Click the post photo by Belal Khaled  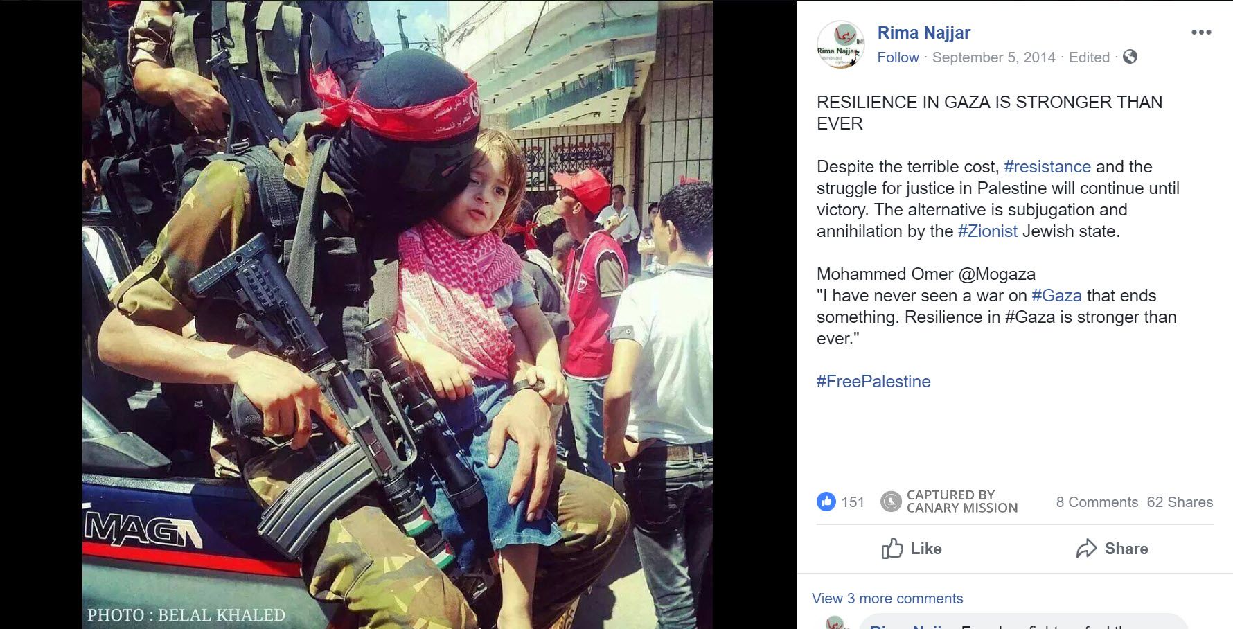[x=398, y=314]
